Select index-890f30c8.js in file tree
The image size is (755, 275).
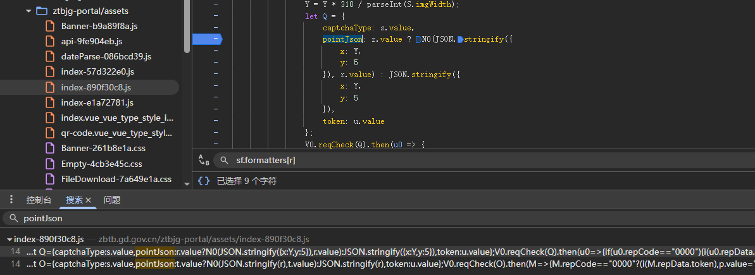96,87
